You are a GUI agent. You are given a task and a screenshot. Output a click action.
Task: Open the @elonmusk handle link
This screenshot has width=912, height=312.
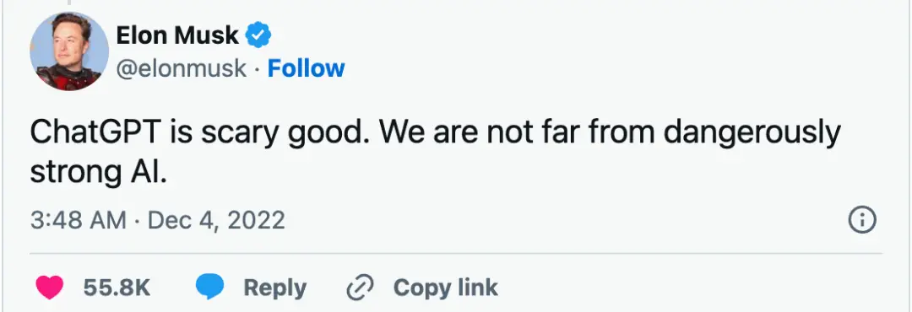[182, 68]
